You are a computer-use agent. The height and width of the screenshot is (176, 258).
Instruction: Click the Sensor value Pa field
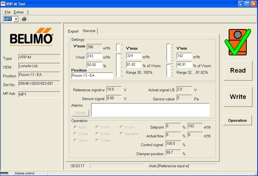point(184,98)
